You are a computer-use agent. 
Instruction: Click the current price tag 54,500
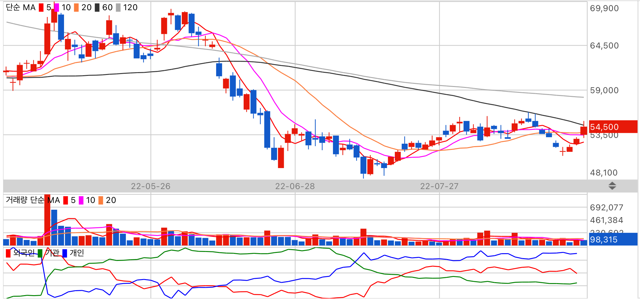pyautogui.click(x=613, y=127)
